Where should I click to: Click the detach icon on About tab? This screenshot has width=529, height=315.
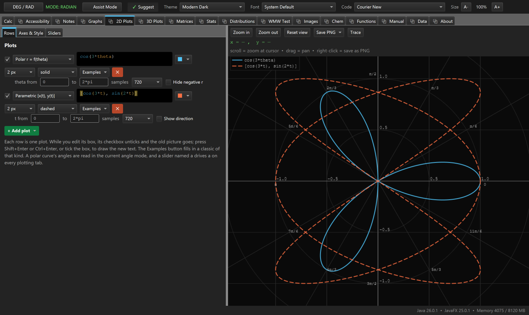click(435, 21)
